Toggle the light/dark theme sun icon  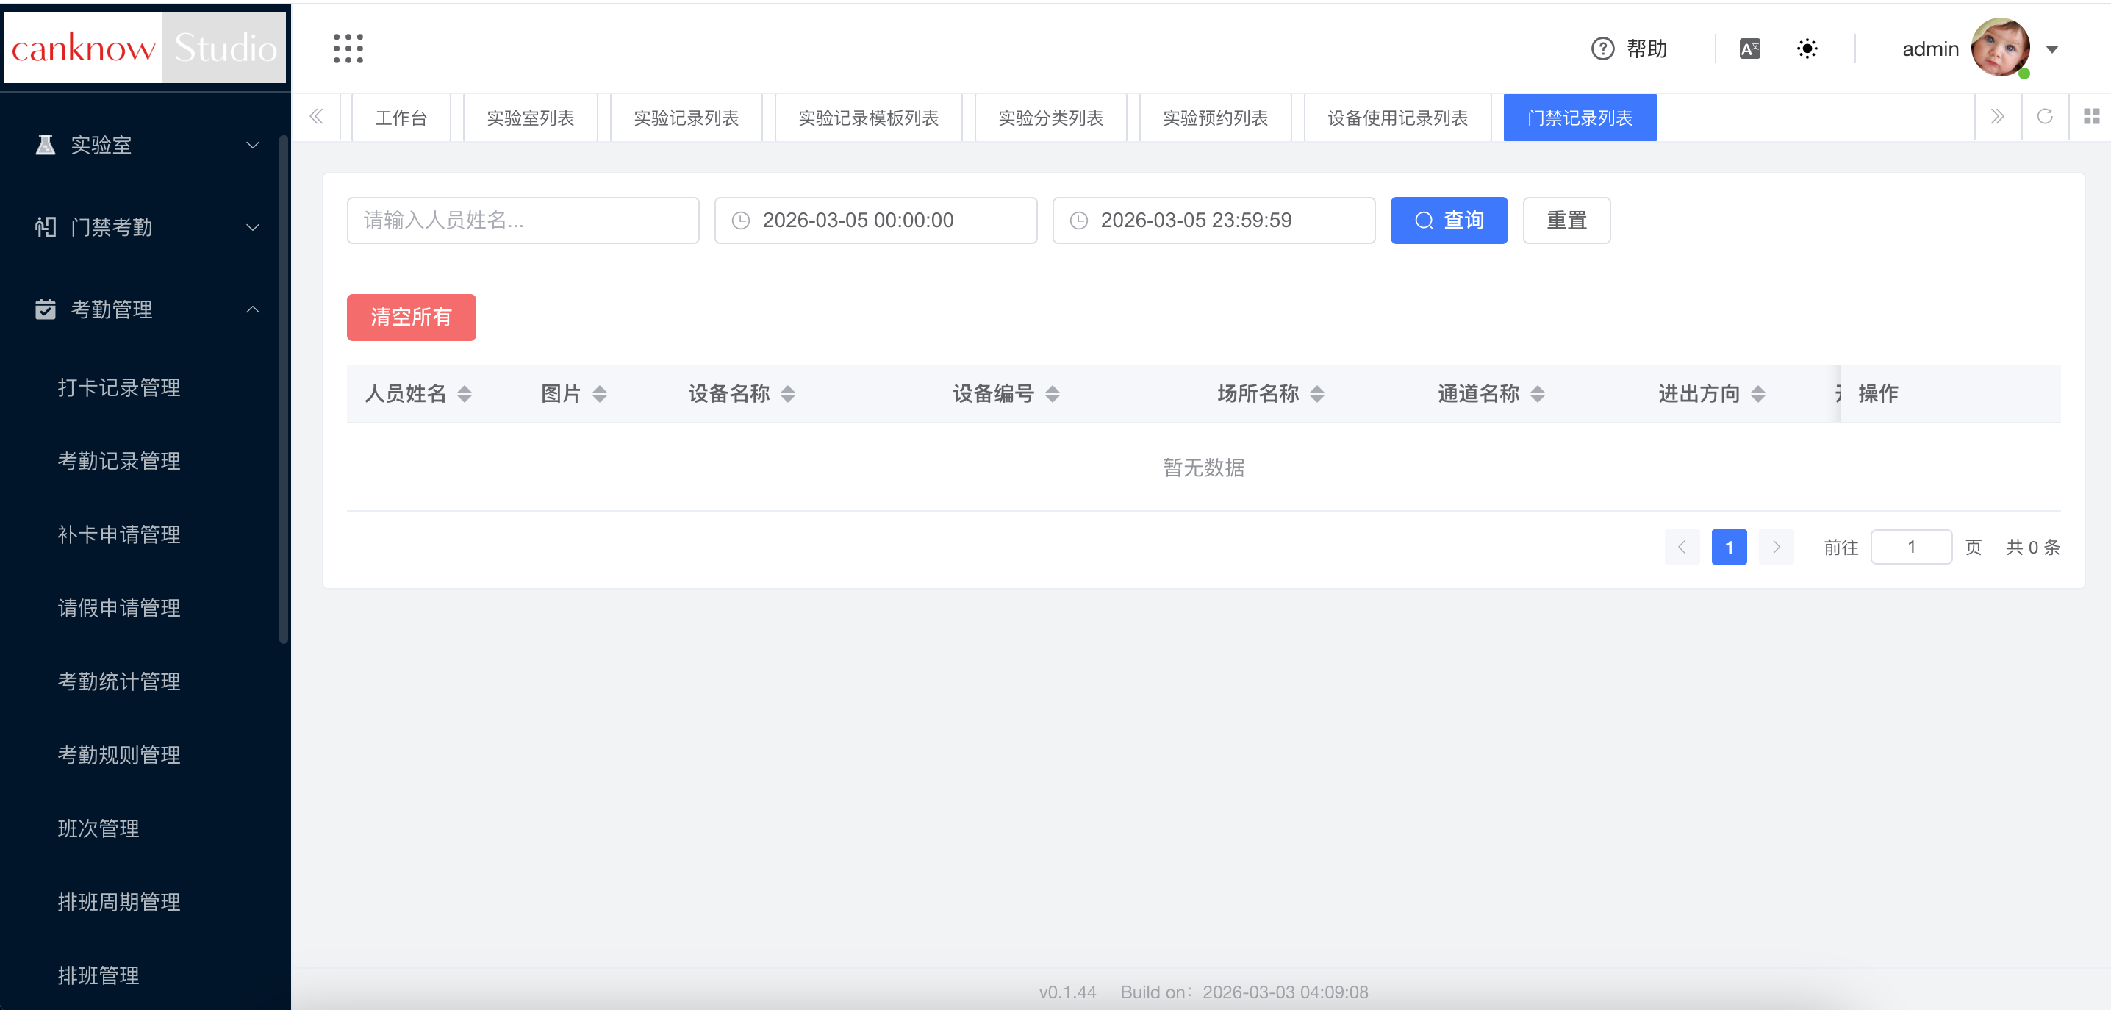(1807, 49)
